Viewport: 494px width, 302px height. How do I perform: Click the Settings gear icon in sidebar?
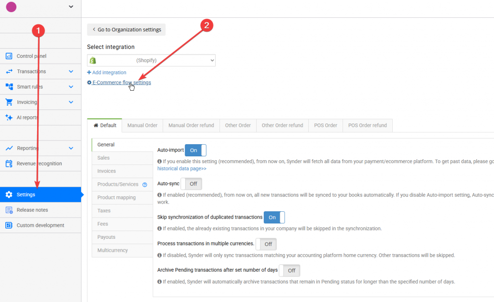(9, 194)
